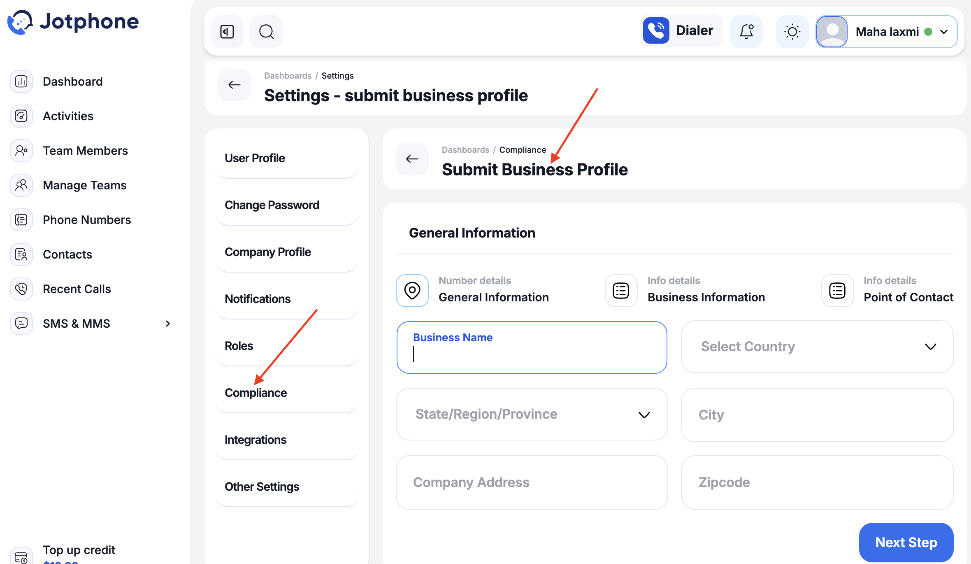Viewport: 971px width, 564px height.
Task: Click the Dashboard sidebar icon
Action: (21, 82)
